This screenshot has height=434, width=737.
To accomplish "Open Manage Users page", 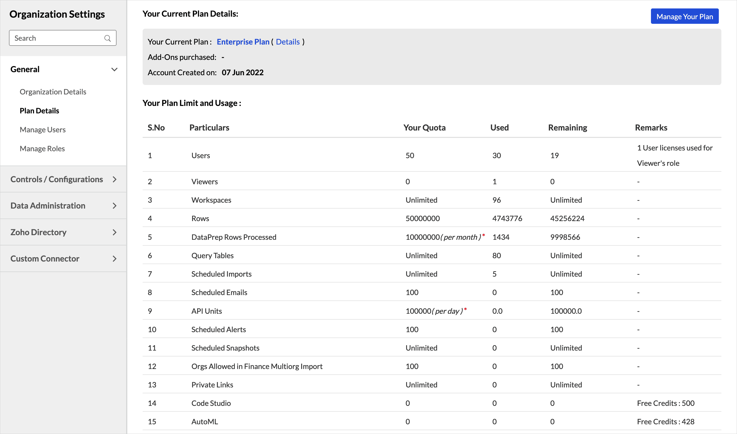I will (x=43, y=129).
